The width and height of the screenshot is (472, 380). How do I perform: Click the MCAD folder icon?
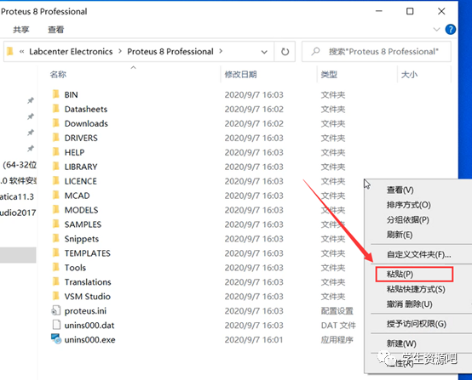point(55,196)
